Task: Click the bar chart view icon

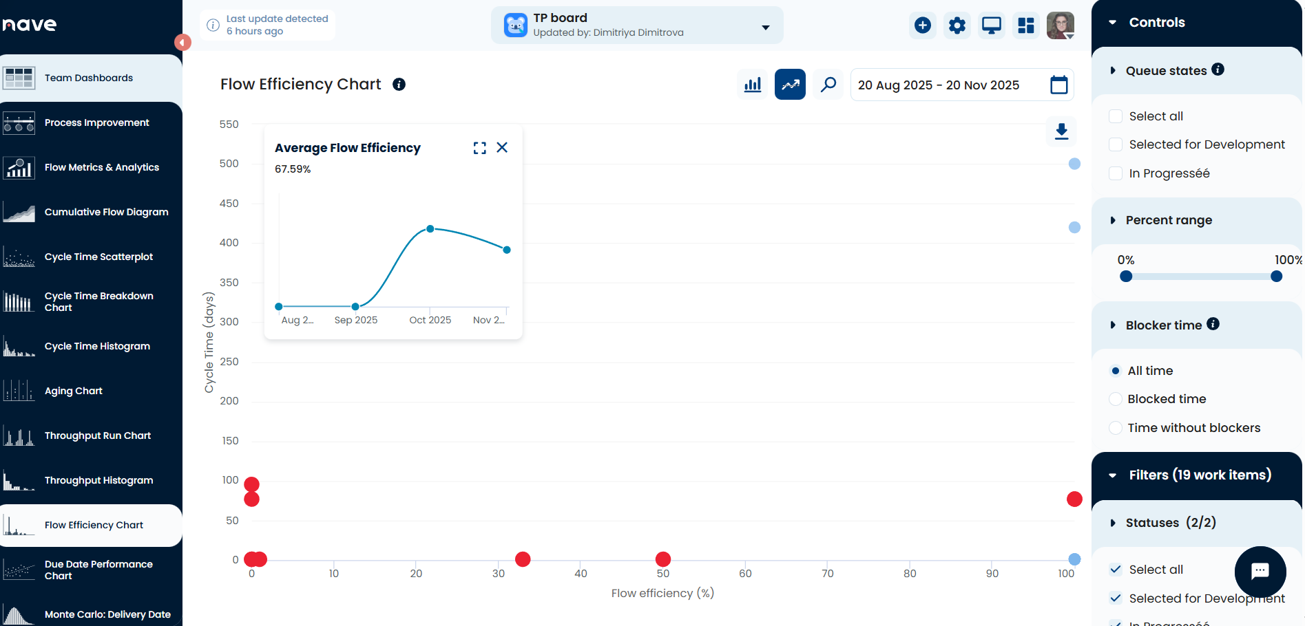Action: (753, 85)
